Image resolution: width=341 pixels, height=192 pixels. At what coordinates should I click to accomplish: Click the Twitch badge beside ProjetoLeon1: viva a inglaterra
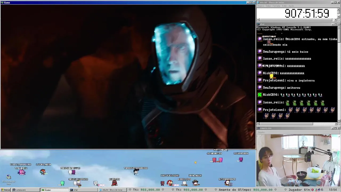click(260, 80)
